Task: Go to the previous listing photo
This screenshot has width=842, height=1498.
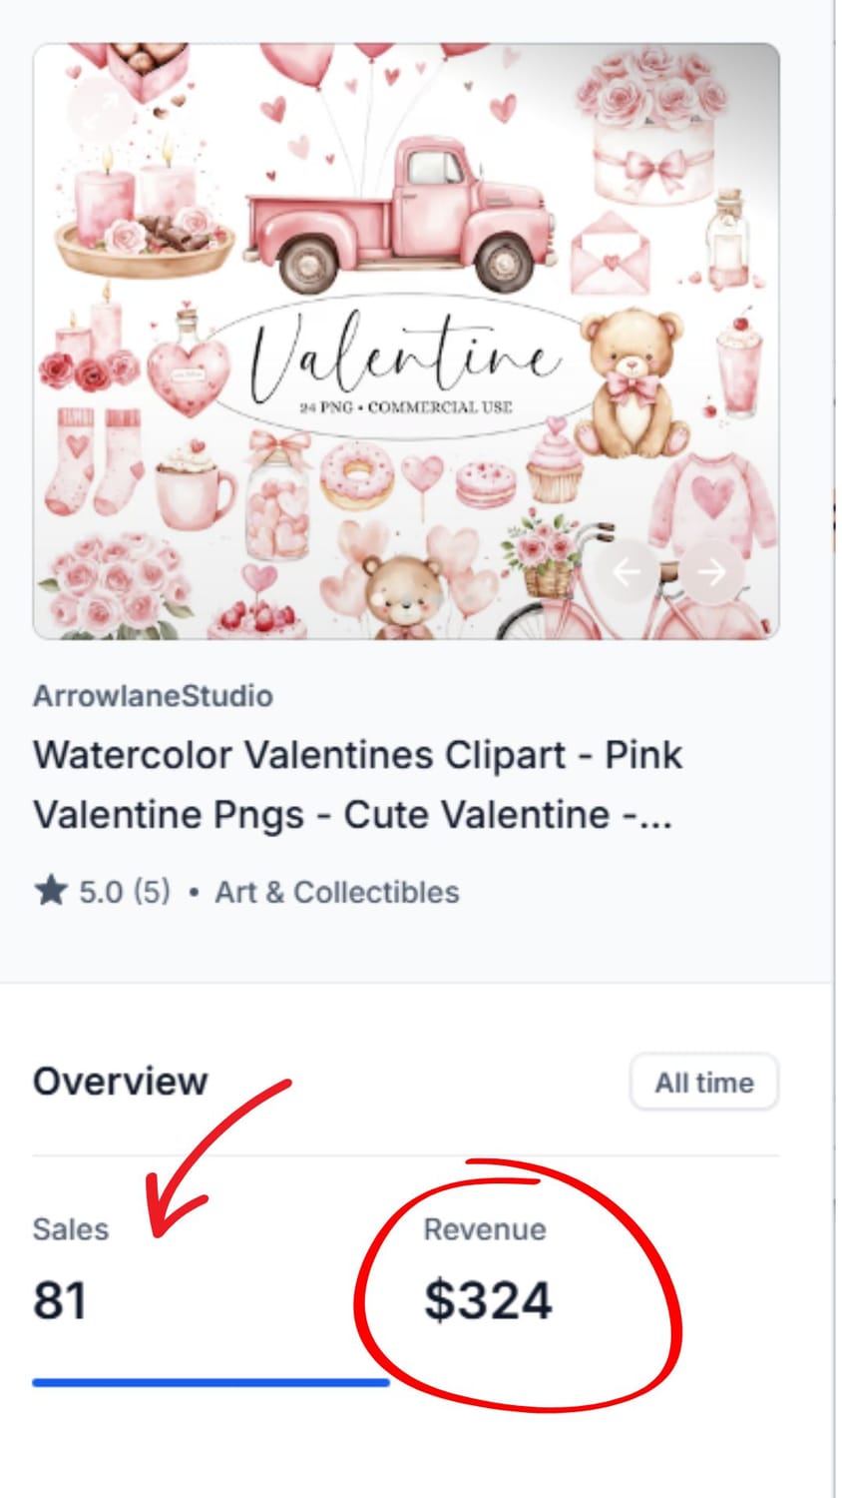Action: [627, 571]
